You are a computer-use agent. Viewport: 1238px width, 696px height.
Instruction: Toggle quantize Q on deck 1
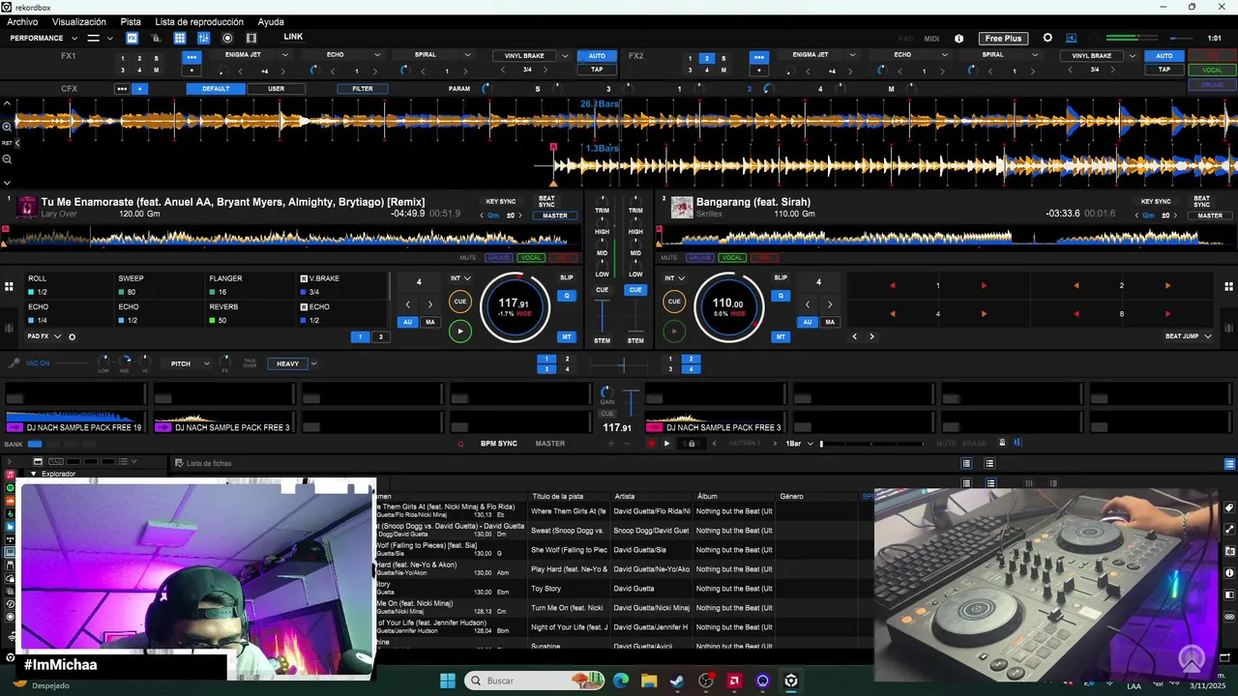(567, 296)
